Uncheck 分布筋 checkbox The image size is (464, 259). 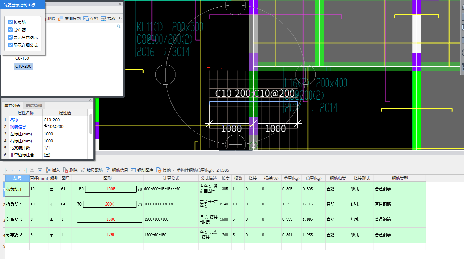tap(10, 30)
